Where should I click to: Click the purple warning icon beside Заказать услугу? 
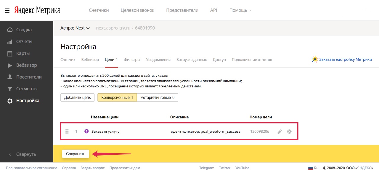click(x=86, y=131)
